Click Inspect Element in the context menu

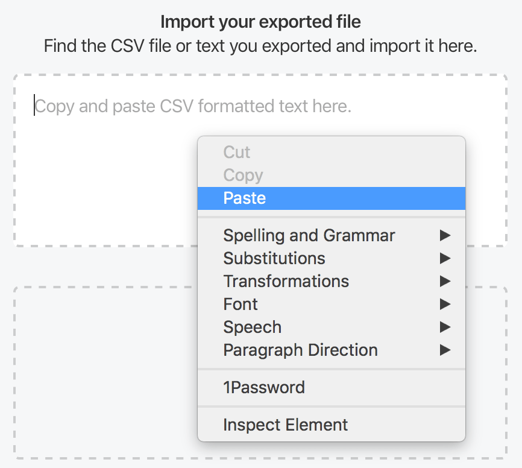(286, 425)
